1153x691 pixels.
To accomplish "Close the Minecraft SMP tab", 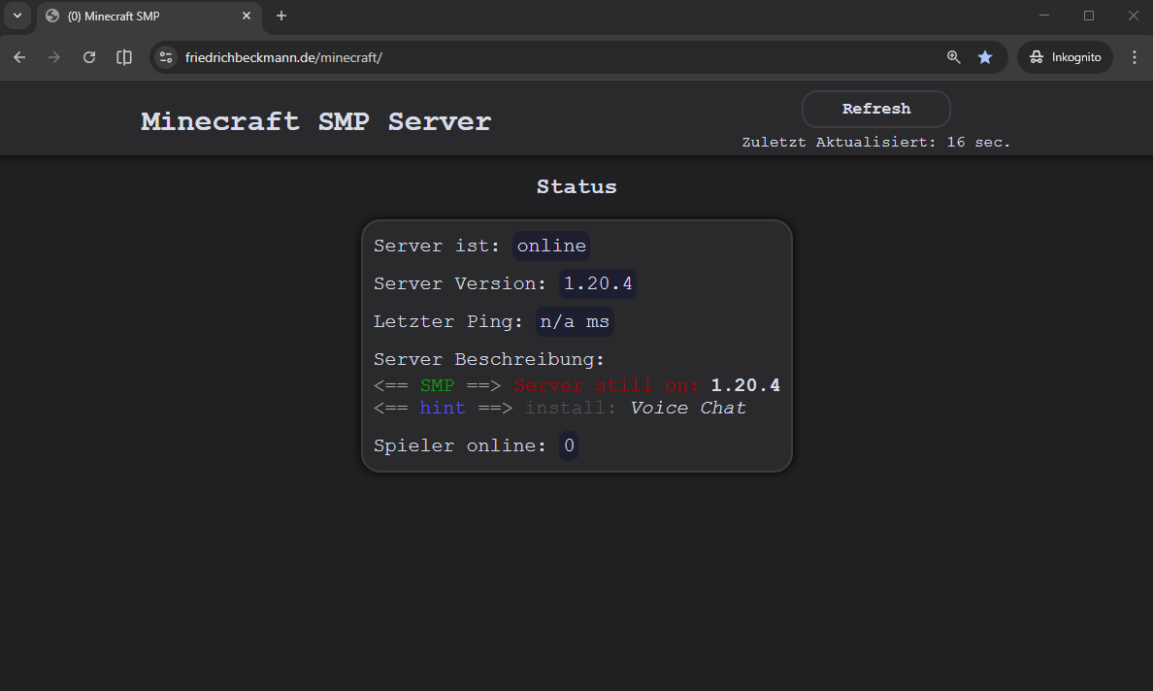I will 247,16.
